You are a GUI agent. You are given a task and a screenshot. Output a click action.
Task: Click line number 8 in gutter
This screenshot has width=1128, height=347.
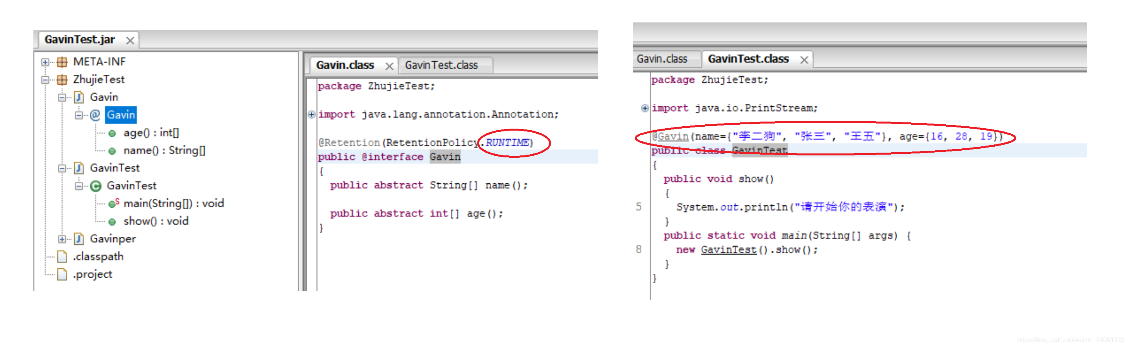click(x=639, y=250)
